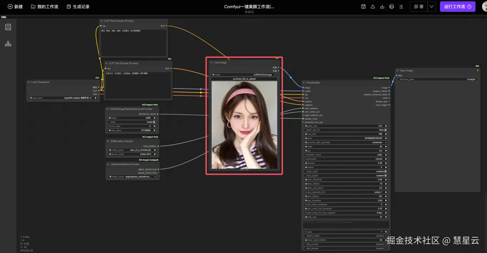Click the choose_file_to_upload button in Load Image

coord(244,79)
